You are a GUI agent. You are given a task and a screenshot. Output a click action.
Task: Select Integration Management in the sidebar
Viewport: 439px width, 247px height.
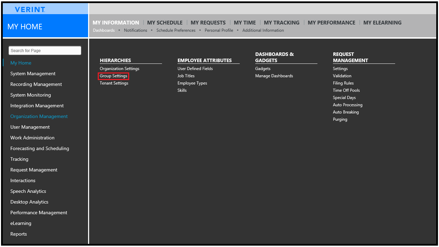[37, 106]
